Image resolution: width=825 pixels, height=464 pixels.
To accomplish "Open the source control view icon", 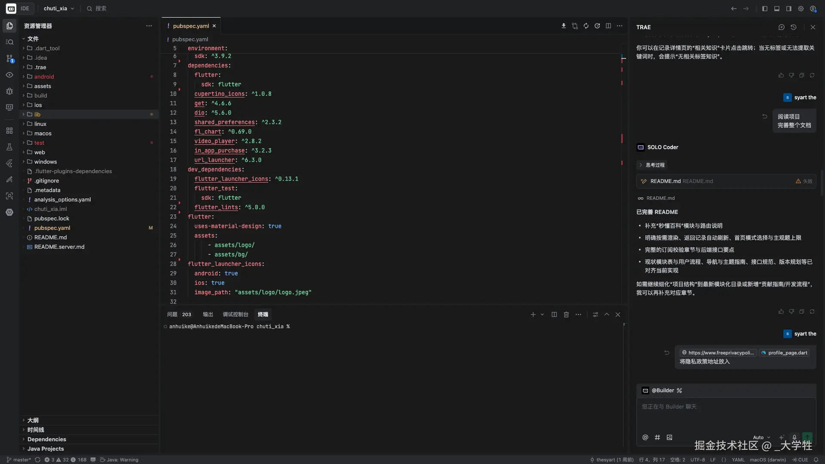I will click(9, 58).
